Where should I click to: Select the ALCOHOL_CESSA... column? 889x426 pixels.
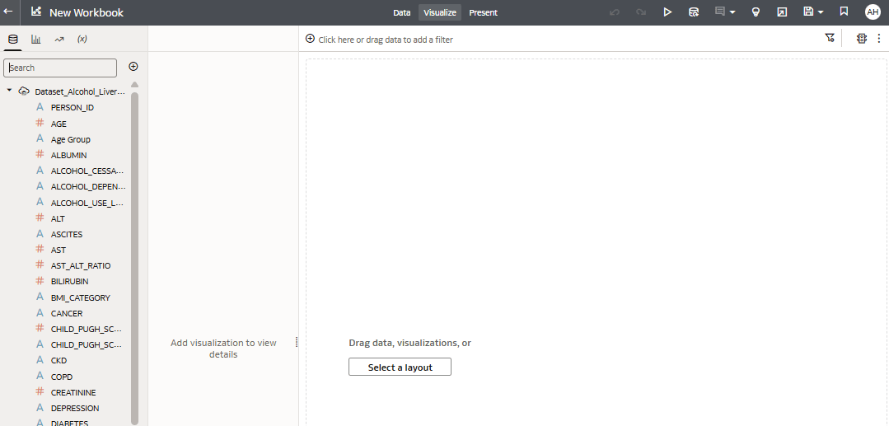pyautogui.click(x=87, y=171)
